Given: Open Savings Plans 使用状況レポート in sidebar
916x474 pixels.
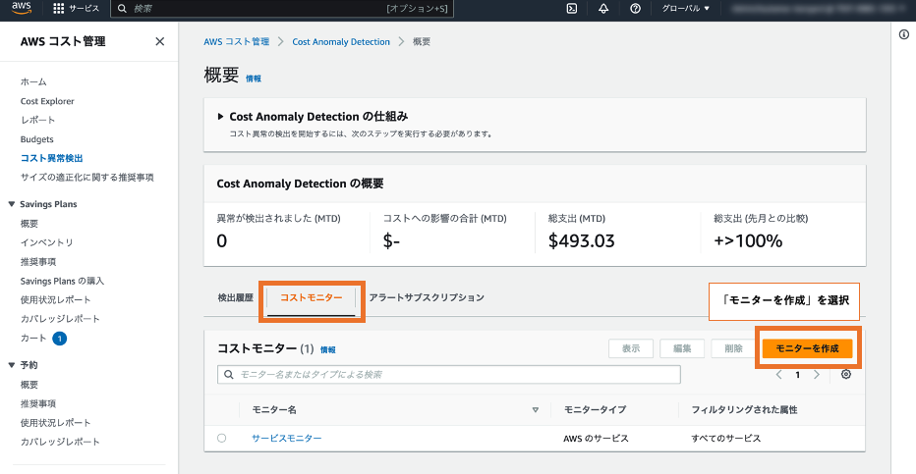Looking at the screenshot, I should tap(55, 299).
